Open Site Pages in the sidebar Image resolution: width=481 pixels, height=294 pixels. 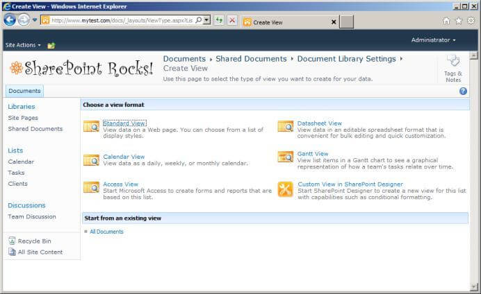23,118
